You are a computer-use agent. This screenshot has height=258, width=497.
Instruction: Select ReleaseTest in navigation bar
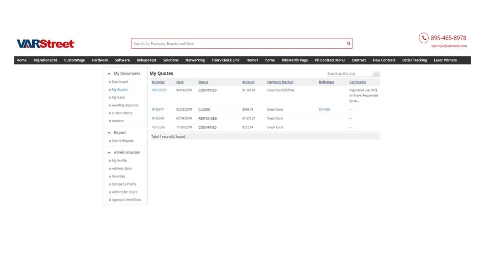click(x=146, y=60)
